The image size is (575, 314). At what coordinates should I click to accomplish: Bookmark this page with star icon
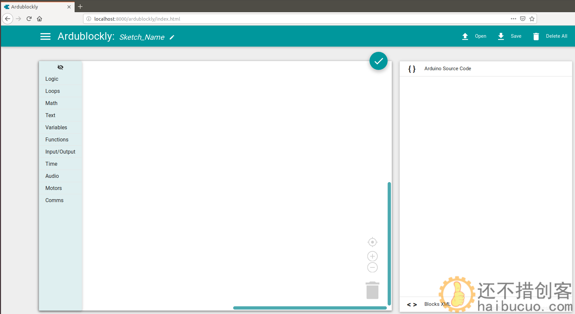coord(532,19)
